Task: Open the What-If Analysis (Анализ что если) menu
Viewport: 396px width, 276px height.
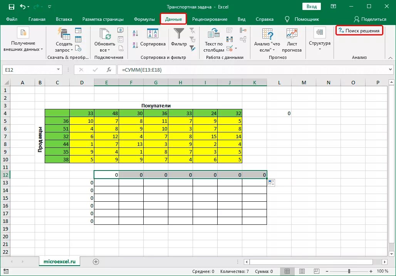Action: coord(267,40)
